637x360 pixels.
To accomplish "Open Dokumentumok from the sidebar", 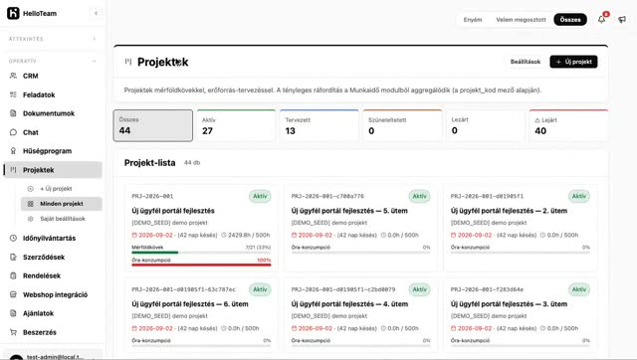I will point(53,113).
